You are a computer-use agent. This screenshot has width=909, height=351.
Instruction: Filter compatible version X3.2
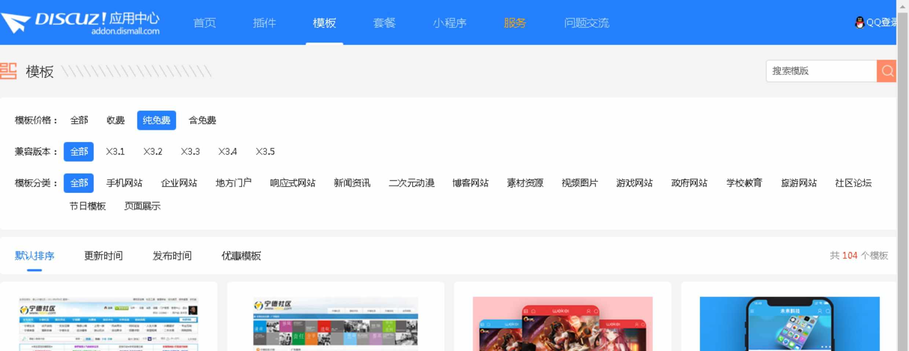click(152, 152)
